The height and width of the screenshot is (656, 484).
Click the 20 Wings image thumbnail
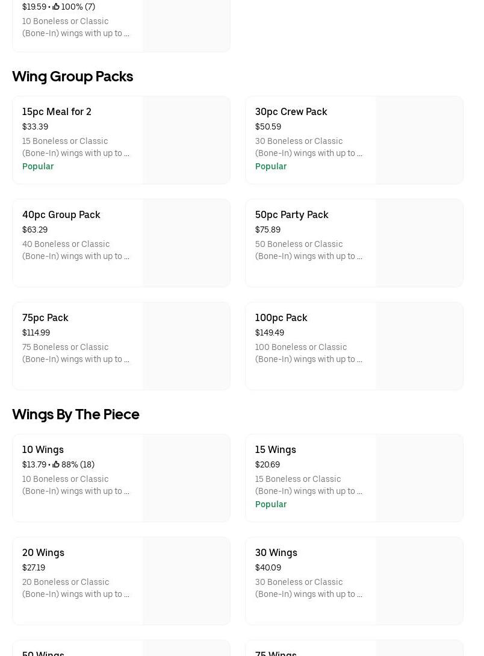coord(186,581)
